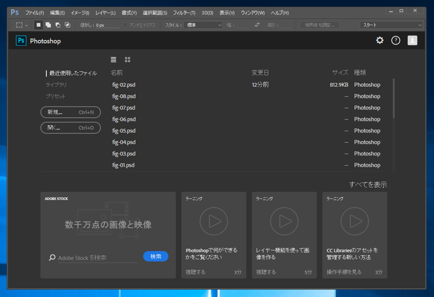Select the New selection mode icon
The height and width of the screenshot is (297, 434).
38,25
